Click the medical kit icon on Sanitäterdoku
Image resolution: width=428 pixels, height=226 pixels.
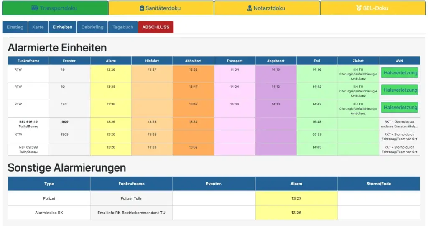click(142, 8)
